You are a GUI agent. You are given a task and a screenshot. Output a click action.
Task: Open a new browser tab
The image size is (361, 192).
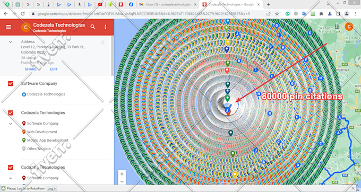[x=269, y=4]
